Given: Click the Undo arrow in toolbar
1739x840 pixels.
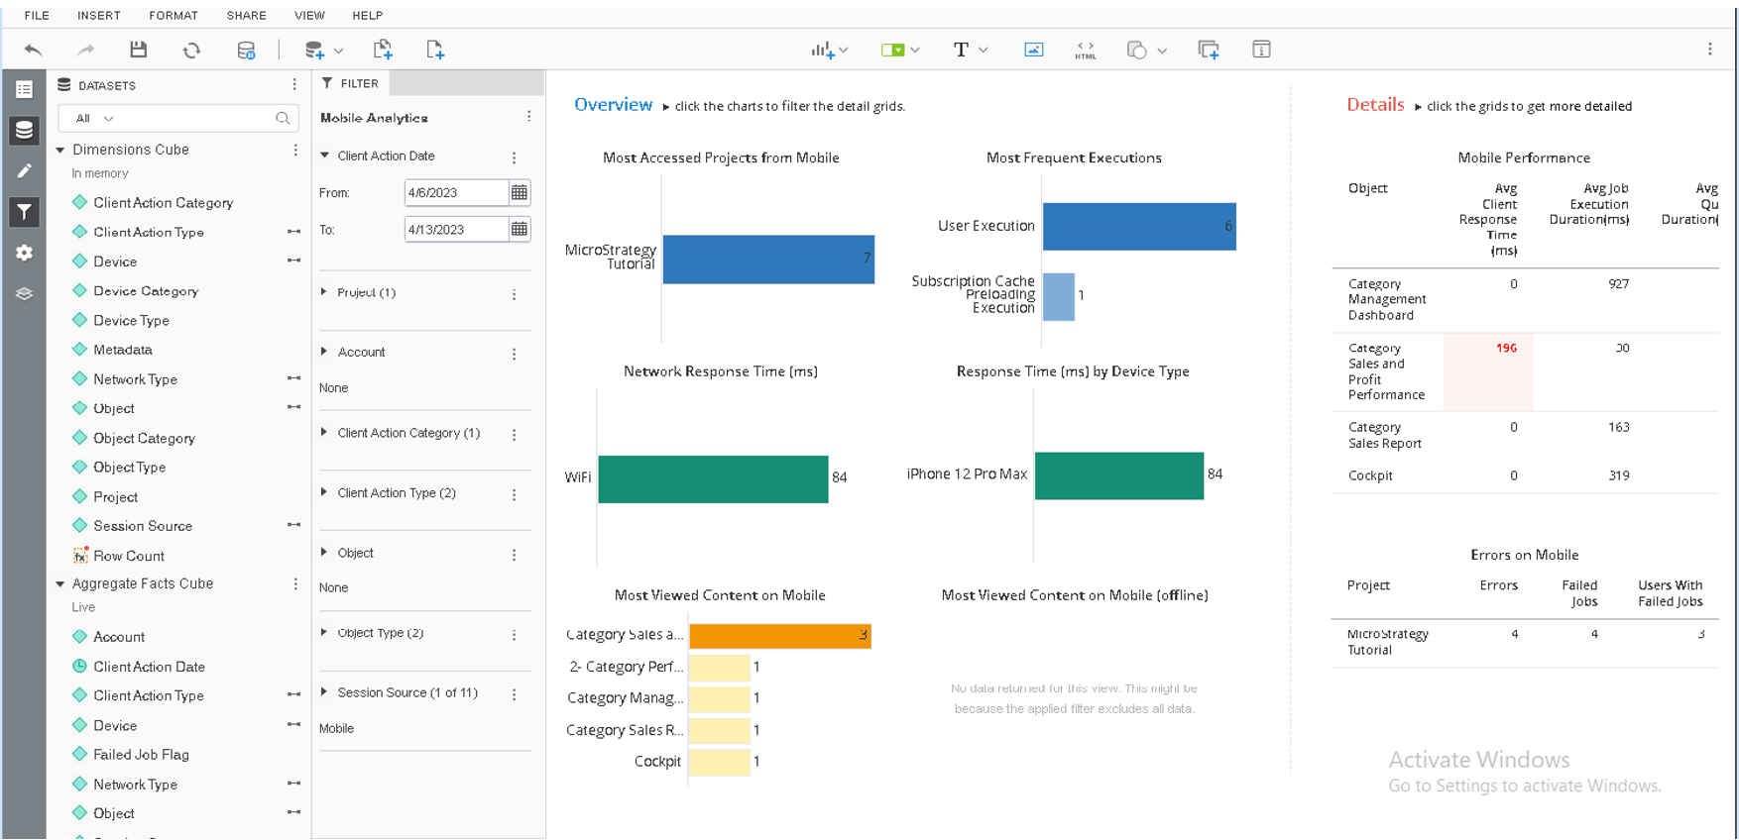Looking at the screenshot, I should click(34, 50).
